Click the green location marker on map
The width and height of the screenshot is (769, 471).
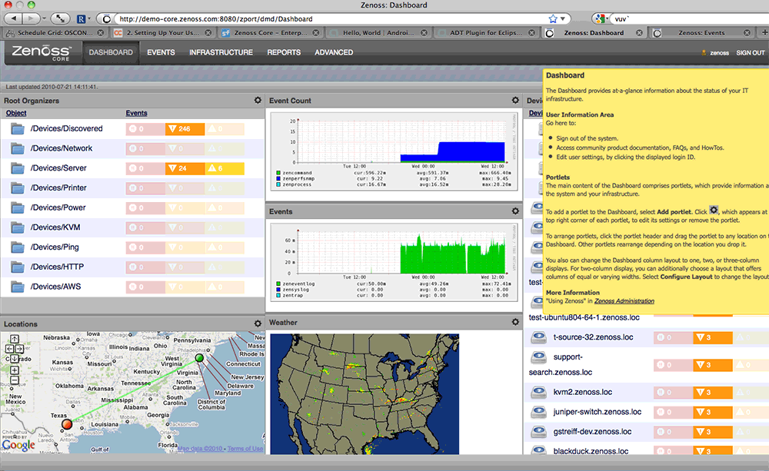(199, 358)
